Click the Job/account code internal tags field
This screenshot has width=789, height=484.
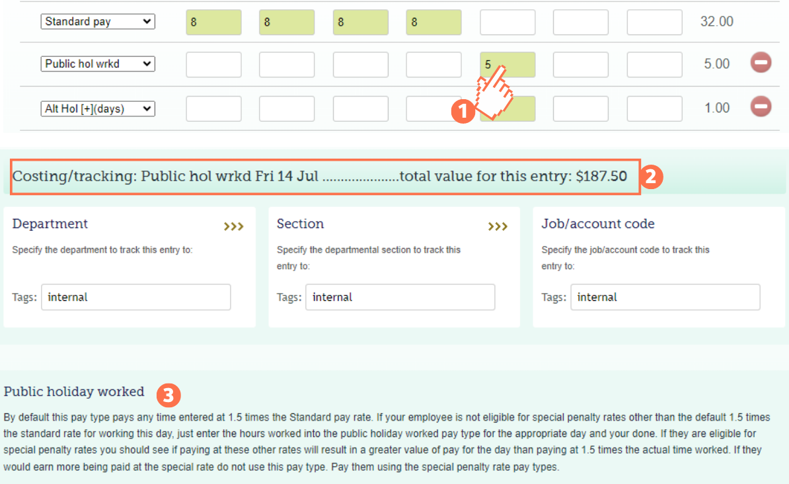point(665,297)
